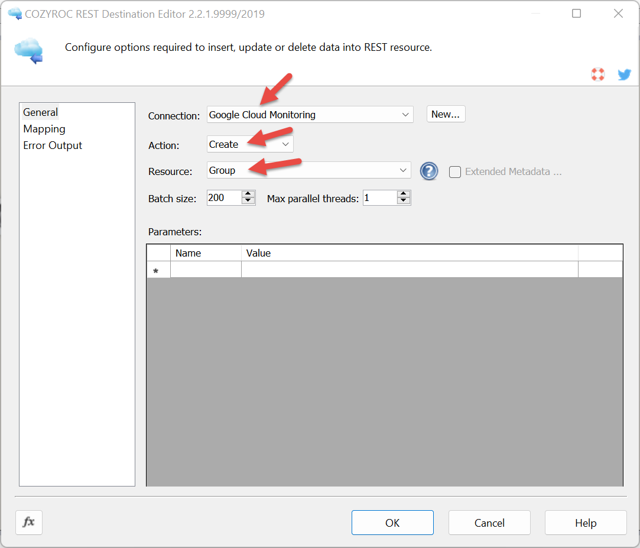Click the empty parameter Name cell

tap(206, 270)
